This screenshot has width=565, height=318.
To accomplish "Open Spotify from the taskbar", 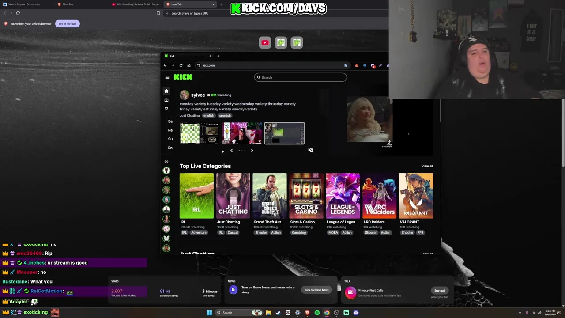I will pyautogui.click(x=317, y=313).
